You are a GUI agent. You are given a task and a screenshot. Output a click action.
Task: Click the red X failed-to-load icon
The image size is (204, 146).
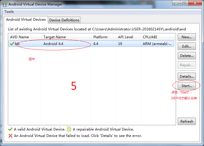[x=11, y=136]
